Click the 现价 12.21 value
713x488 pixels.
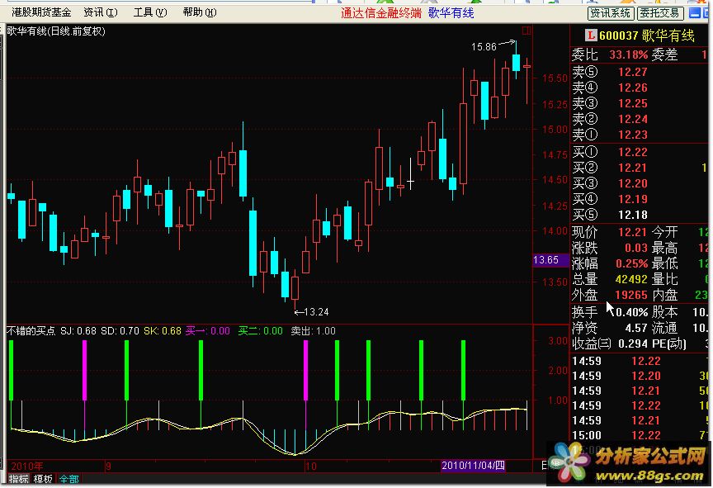(x=632, y=232)
